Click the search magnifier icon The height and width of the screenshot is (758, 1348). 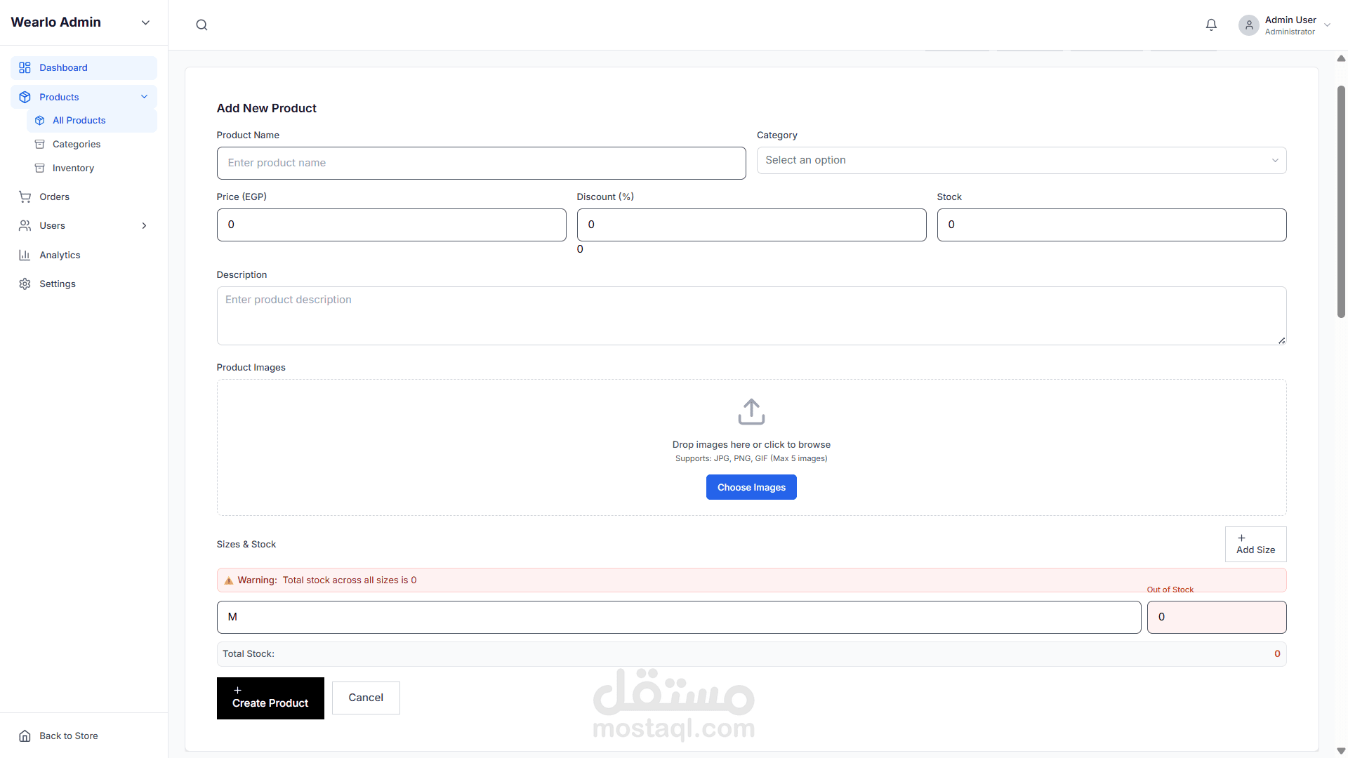click(201, 25)
